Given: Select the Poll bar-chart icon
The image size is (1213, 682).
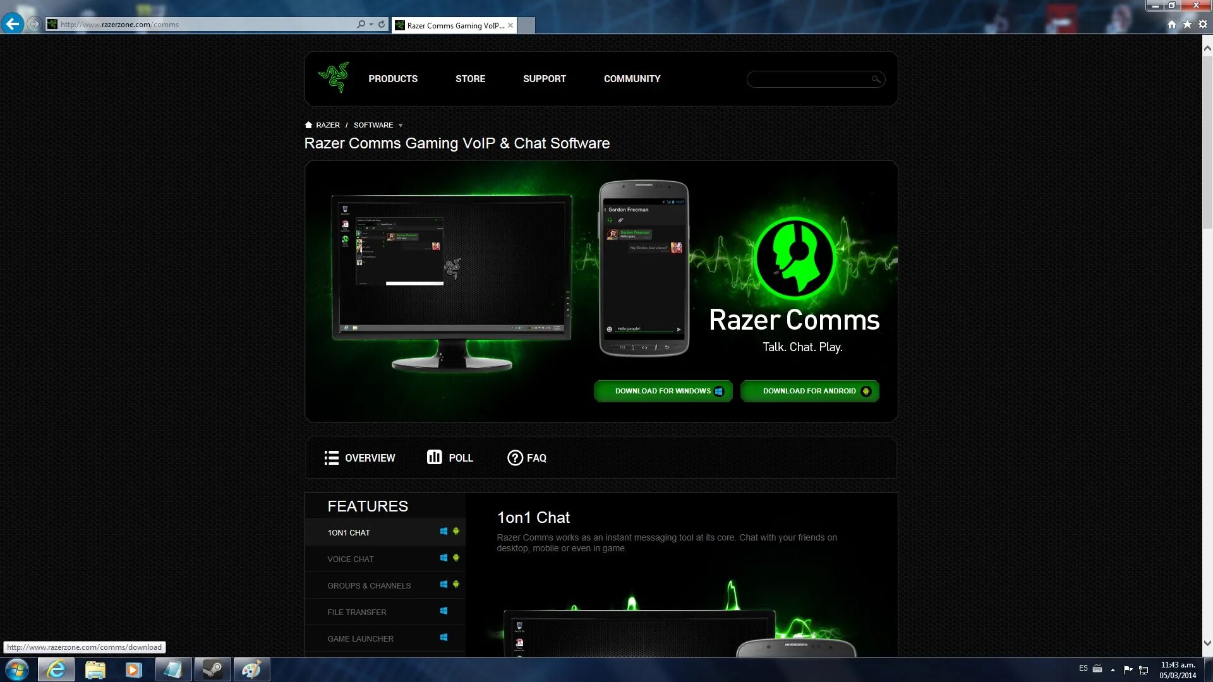Looking at the screenshot, I should pos(434,457).
